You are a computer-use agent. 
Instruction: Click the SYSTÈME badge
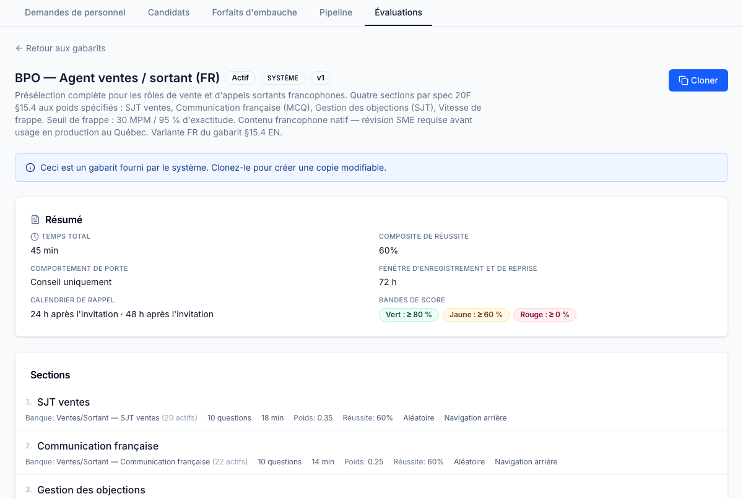(x=283, y=78)
